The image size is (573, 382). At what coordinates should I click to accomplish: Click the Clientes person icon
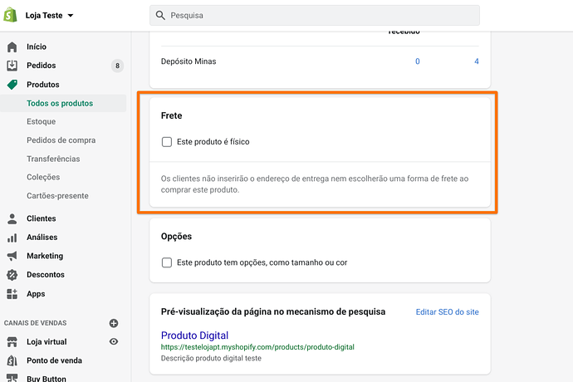[x=12, y=219]
